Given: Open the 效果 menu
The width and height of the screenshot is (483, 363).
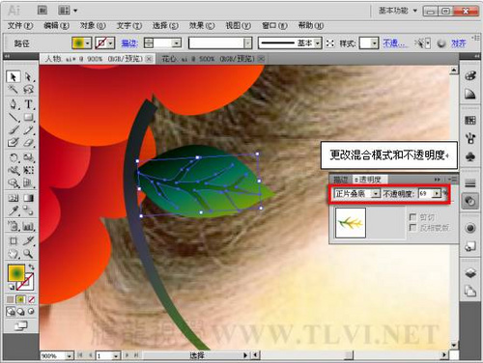Looking at the screenshot, I should [202, 25].
